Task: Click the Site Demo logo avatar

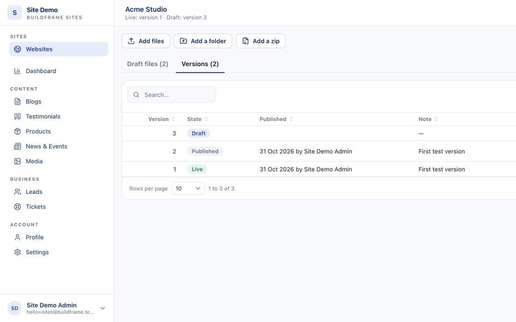Action: 15,13
